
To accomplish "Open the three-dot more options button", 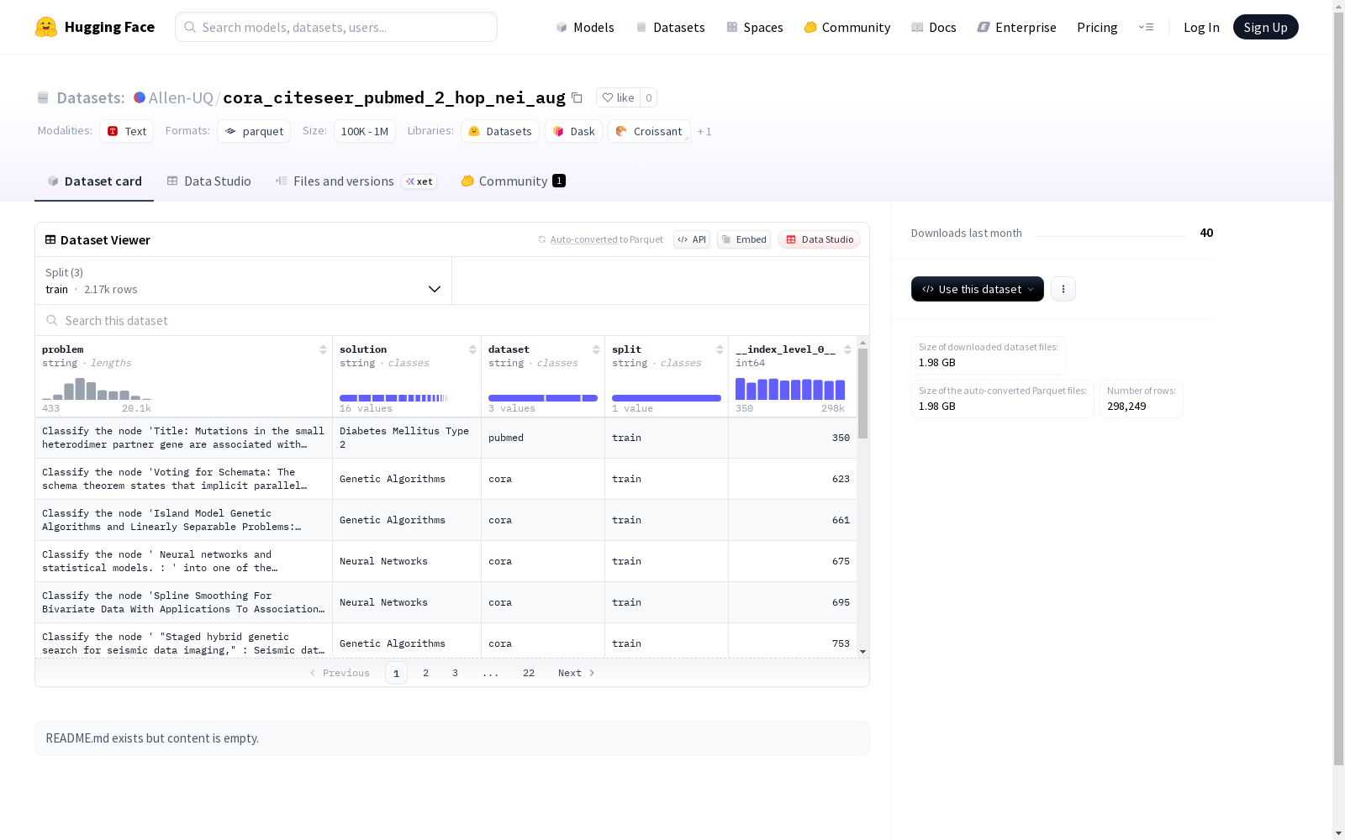I will click(1063, 289).
